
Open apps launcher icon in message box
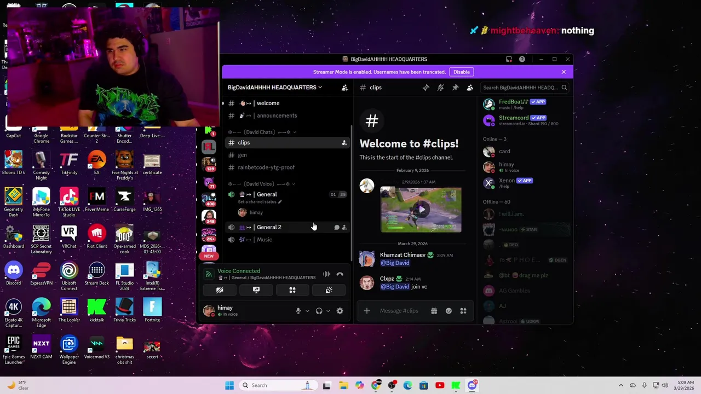463,311
